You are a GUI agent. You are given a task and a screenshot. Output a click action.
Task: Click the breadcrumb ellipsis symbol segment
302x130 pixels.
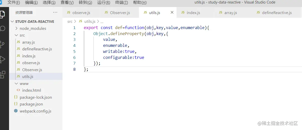(x=102, y=22)
